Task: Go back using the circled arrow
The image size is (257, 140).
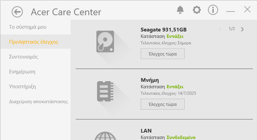Action: (17, 12)
